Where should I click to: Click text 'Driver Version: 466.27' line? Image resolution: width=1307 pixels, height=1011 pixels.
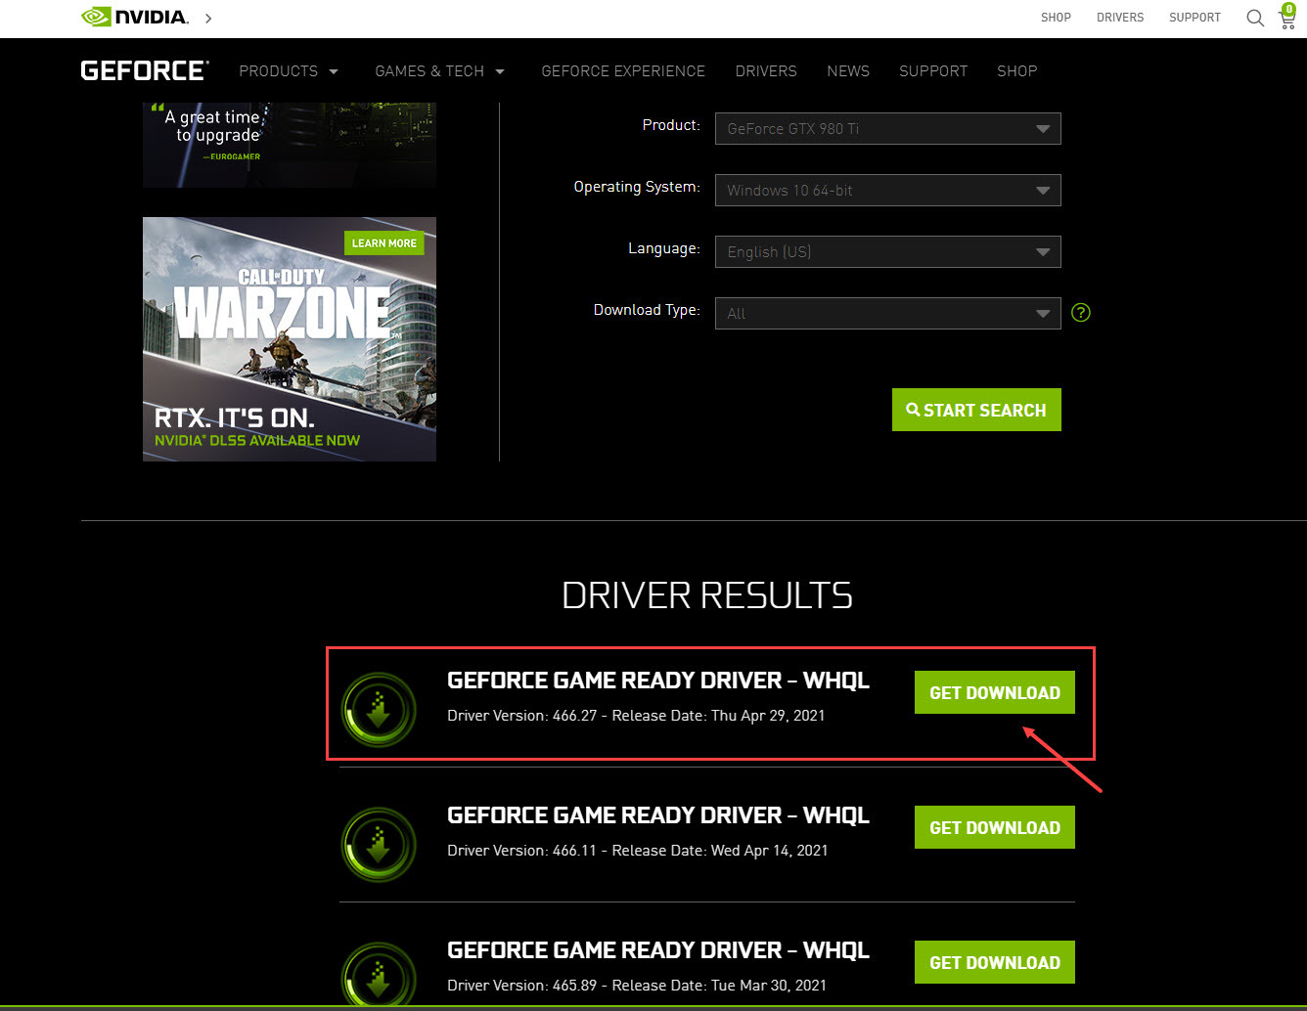[636, 716]
